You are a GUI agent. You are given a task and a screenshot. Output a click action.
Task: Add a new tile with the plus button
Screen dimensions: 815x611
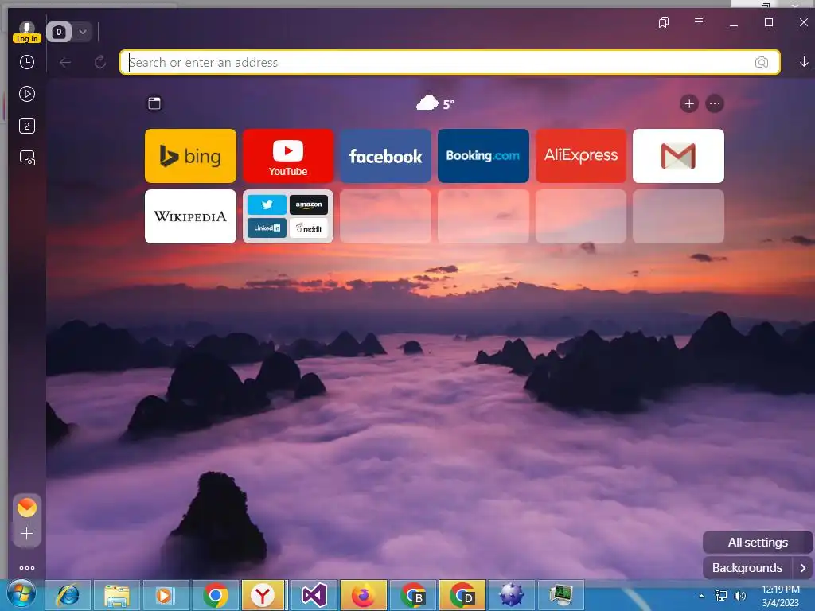pyautogui.click(x=689, y=104)
